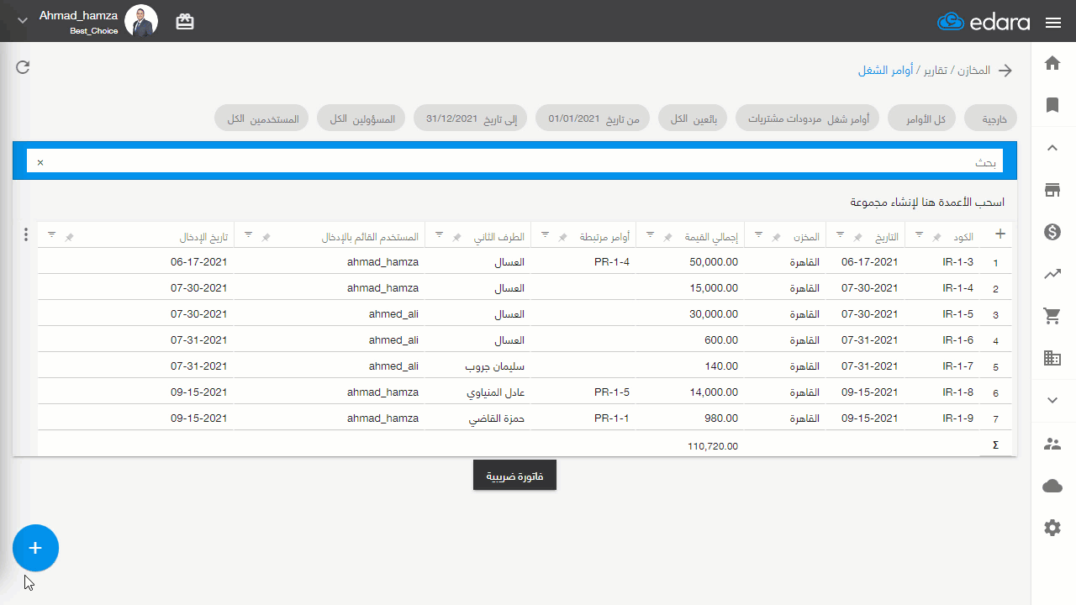Open filter for التاريخ column
The height and width of the screenshot is (605, 1076).
click(841, 235)
